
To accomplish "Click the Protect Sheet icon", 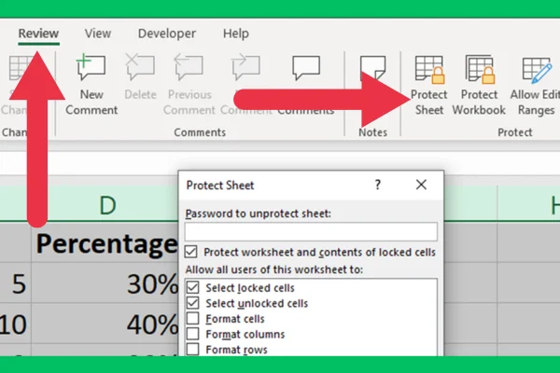I will [x=429, y=69].
